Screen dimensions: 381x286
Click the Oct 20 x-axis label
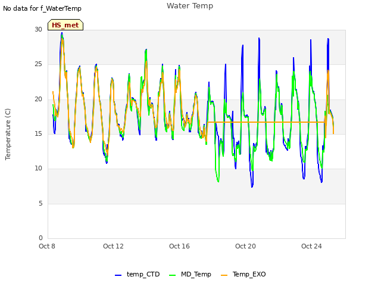pos(245,246)
